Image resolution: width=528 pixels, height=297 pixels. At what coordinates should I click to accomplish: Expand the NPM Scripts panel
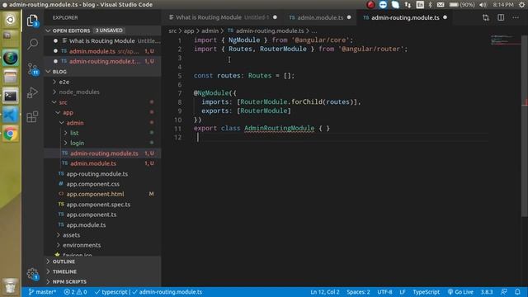[x=102, y=281]
